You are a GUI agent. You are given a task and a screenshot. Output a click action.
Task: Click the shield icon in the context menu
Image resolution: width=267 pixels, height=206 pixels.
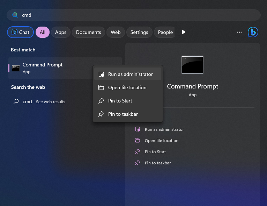101,74
